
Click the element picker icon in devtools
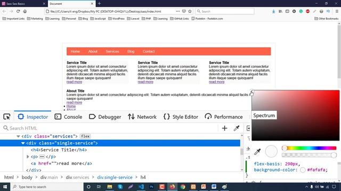[7, 117]
